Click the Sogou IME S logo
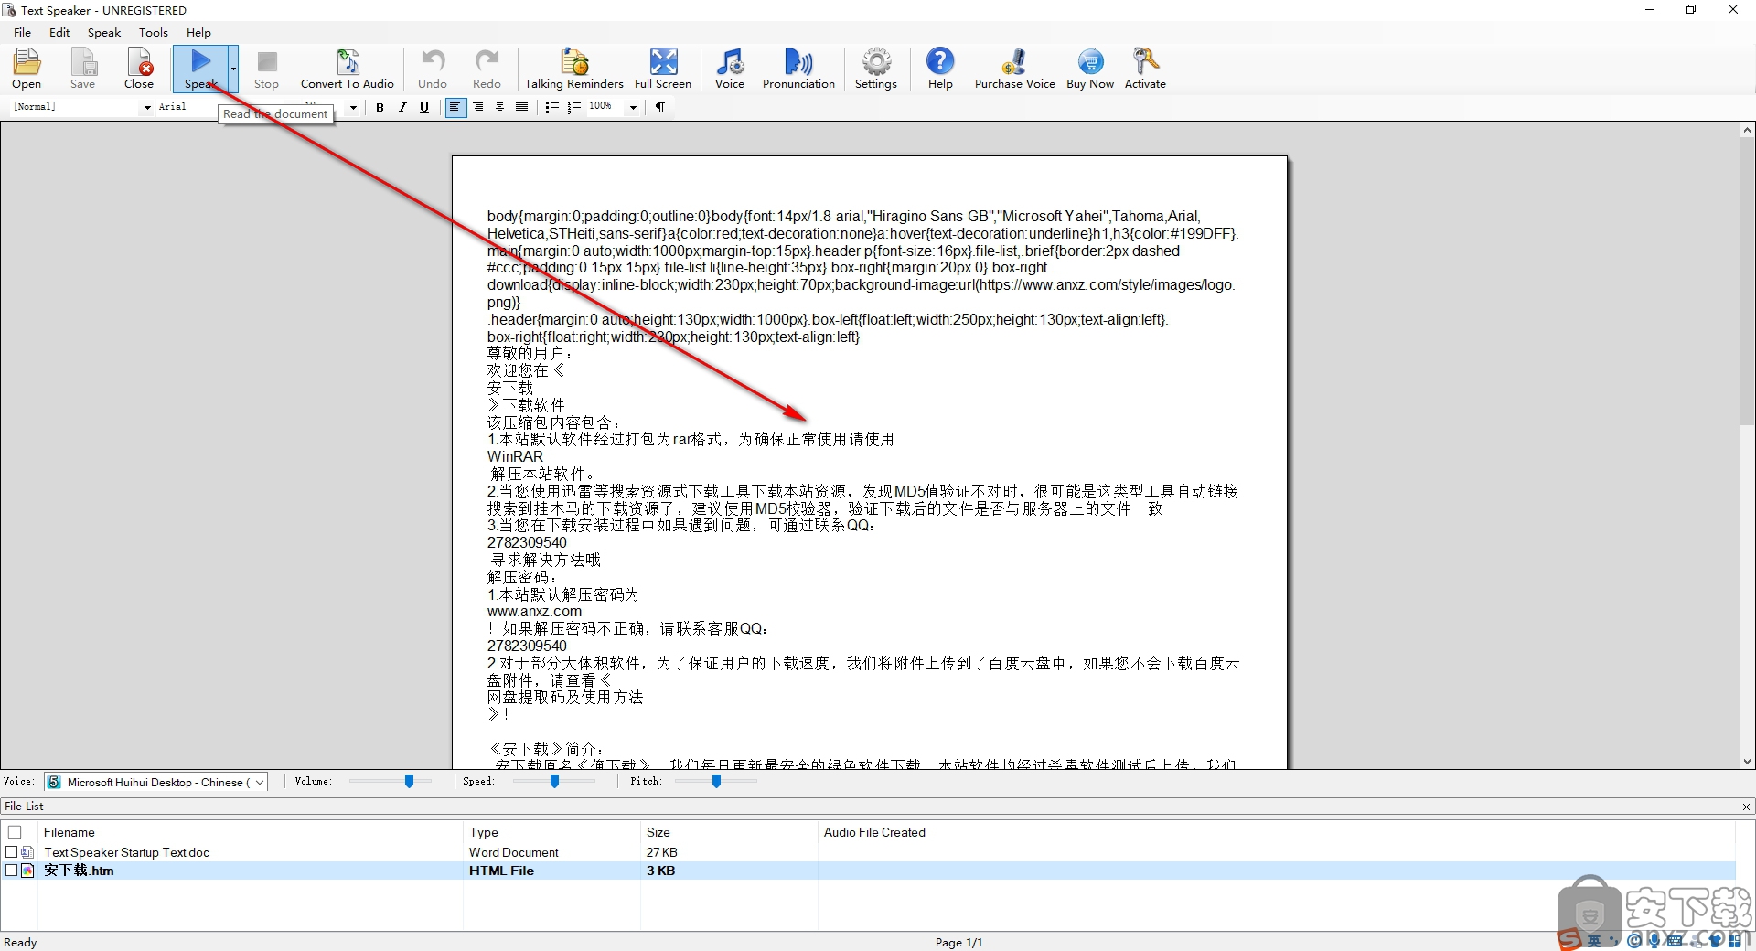1756x951 pixels. [1569, 939]
